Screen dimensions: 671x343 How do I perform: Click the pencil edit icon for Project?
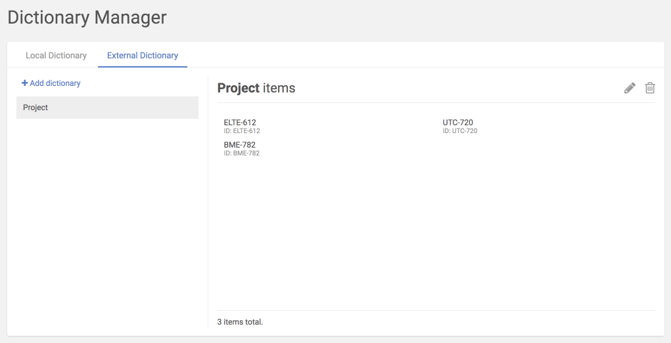pyautogui.click(x=630, y=88)
